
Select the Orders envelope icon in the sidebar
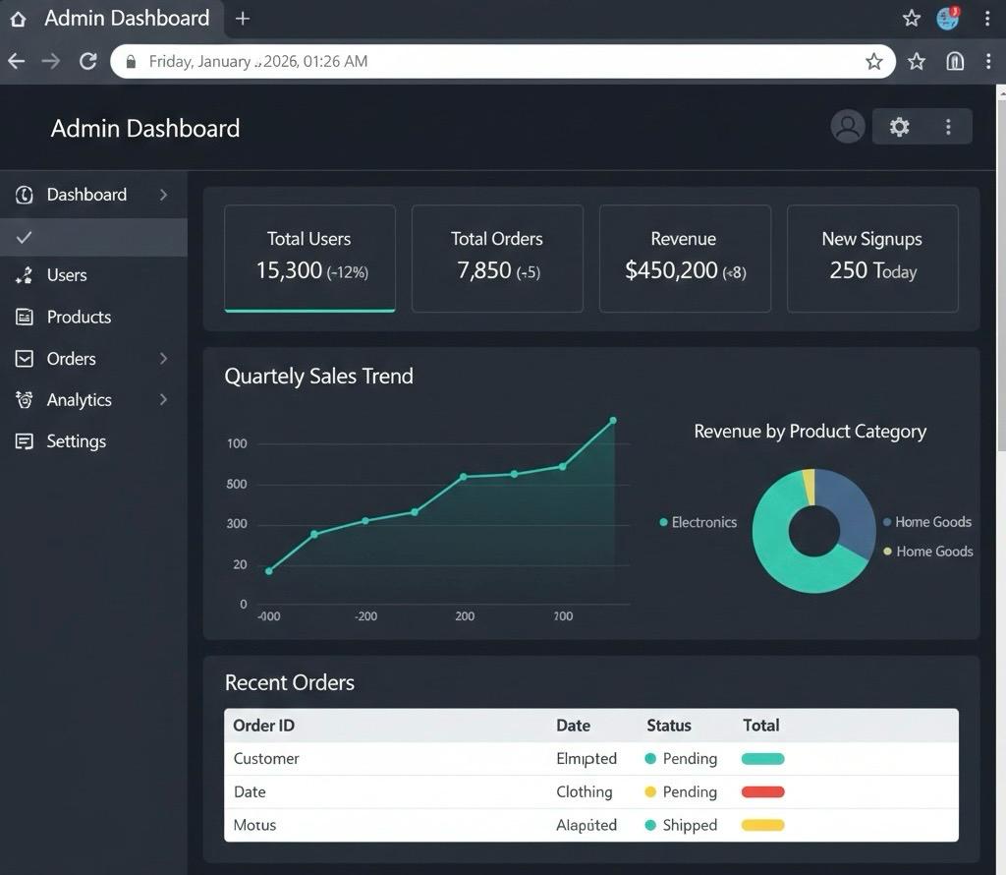pos(24,358)
